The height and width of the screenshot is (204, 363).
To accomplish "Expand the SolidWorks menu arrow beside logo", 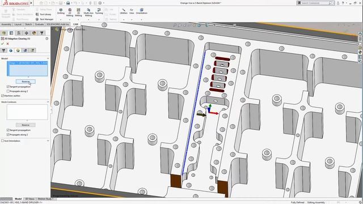I will point(31,3).
